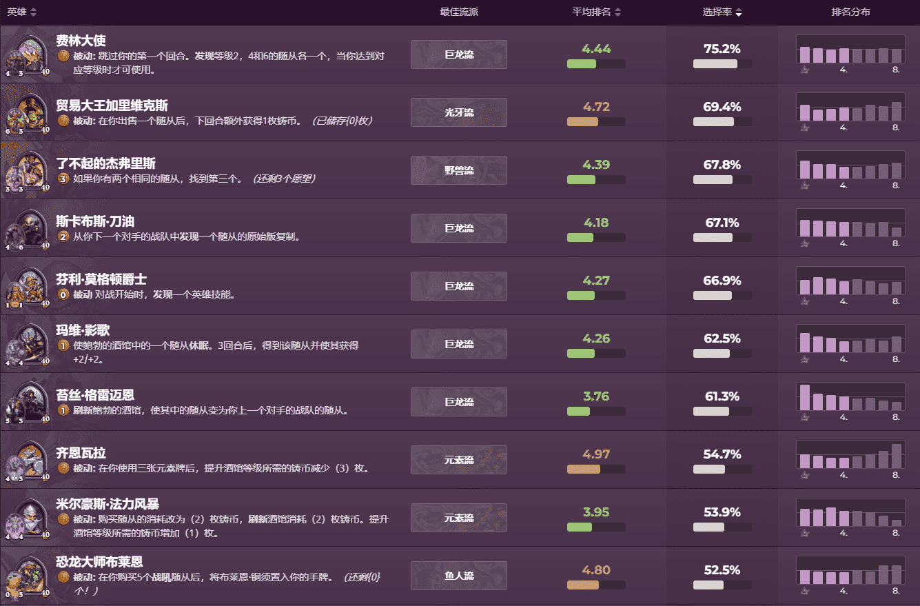
Task: Select 光牙流 button for 贸易大王加里维克斯
Action: pos(459,112)
